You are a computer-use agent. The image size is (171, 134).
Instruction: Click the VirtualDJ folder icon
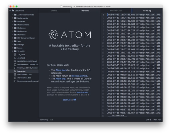15,51
